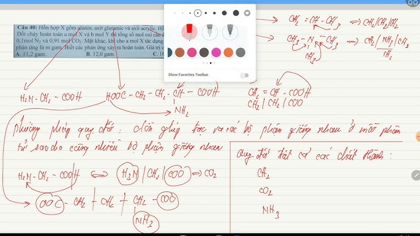Pick the brown color swatch
This screenshot has height=236, width=420.
coord(180,53)
